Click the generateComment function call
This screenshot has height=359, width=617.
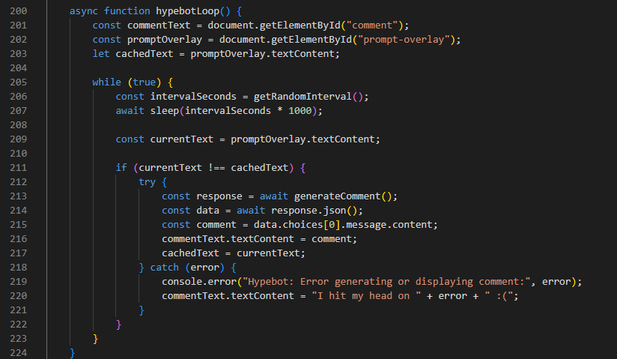point(337,196)
